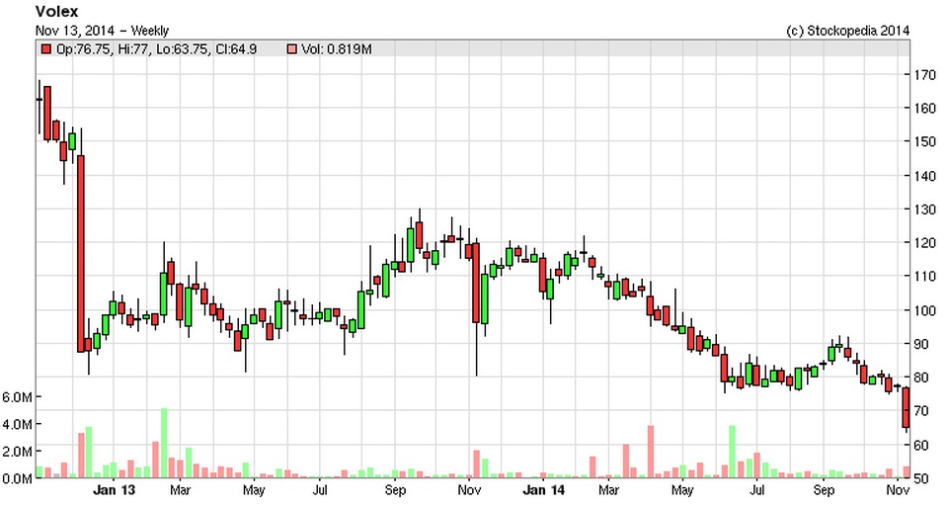This screenshot has height=507, width=948.
Task: Click the 'Jul' label right of 'Jan 14'
Action: point(755,490)
